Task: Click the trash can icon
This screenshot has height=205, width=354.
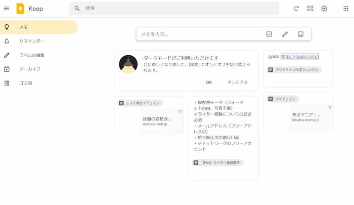Action: point(7,83)
